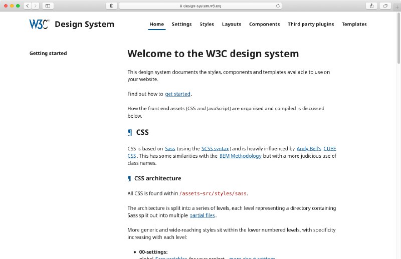Open the Components navigation item
This screenshot has height=259, width=401.
(265, 24)
